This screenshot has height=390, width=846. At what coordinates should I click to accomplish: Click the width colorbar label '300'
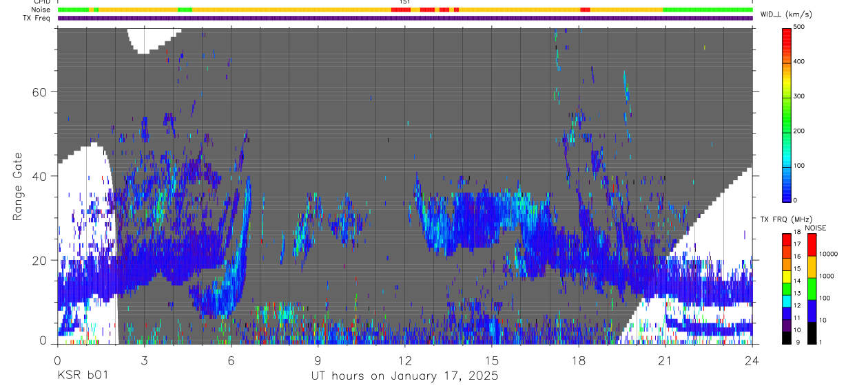point(801,96)
